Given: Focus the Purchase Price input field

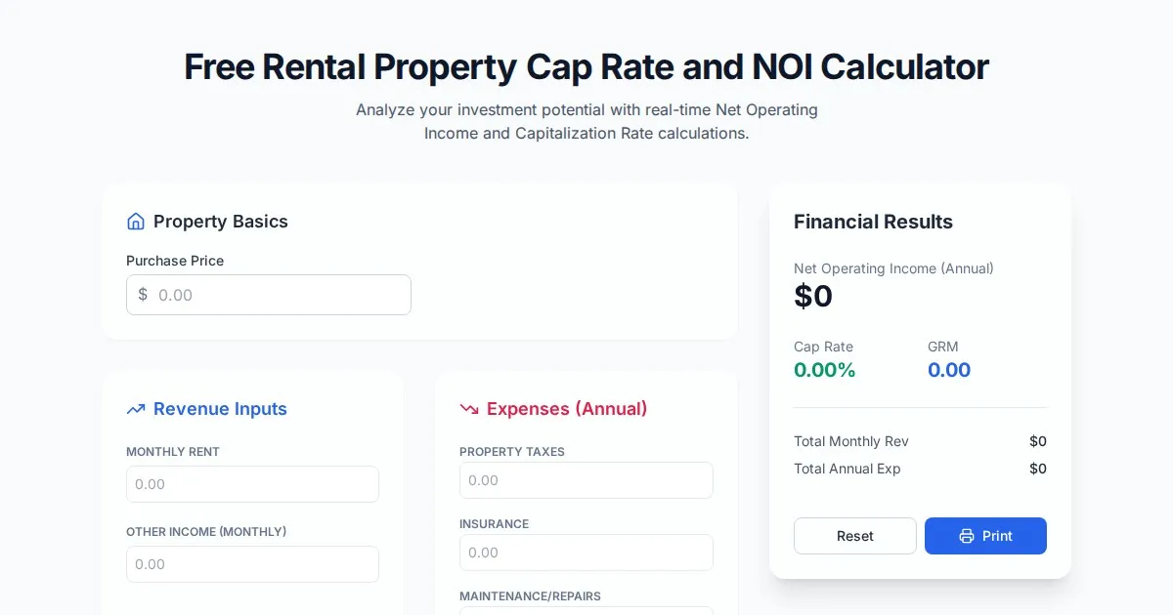Looking at the screenshot, I should (x=279, y=295).
